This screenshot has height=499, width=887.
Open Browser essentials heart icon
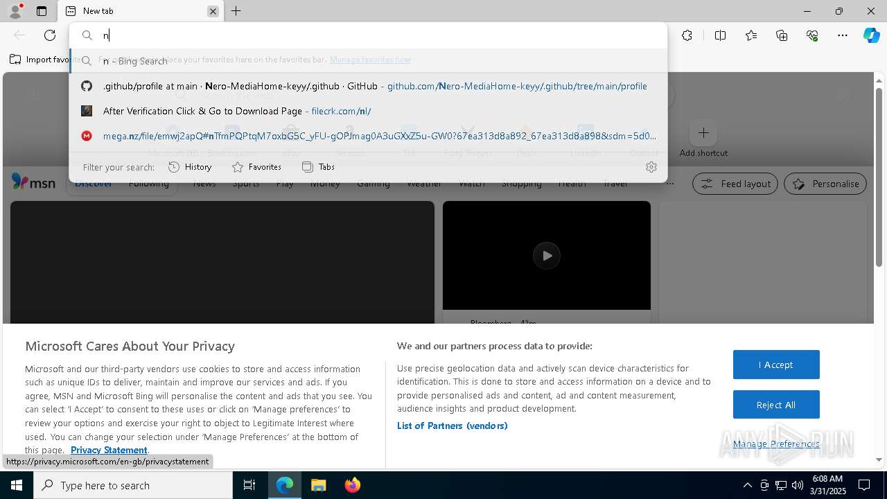click(812, 35)
